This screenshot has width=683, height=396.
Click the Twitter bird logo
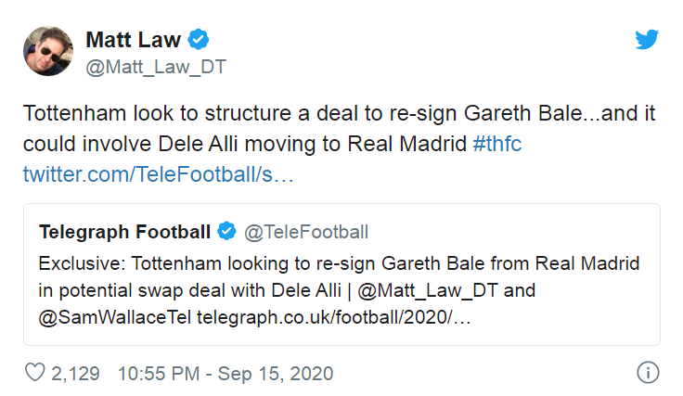[x=647, y=40]
